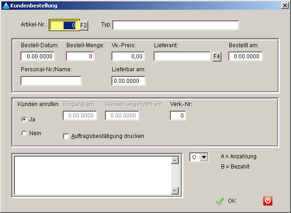Enable Auftragsbestätigung drucken checkbox
Image resolution: width=291 pixels, height=213 pixels.
pos(66,136)
